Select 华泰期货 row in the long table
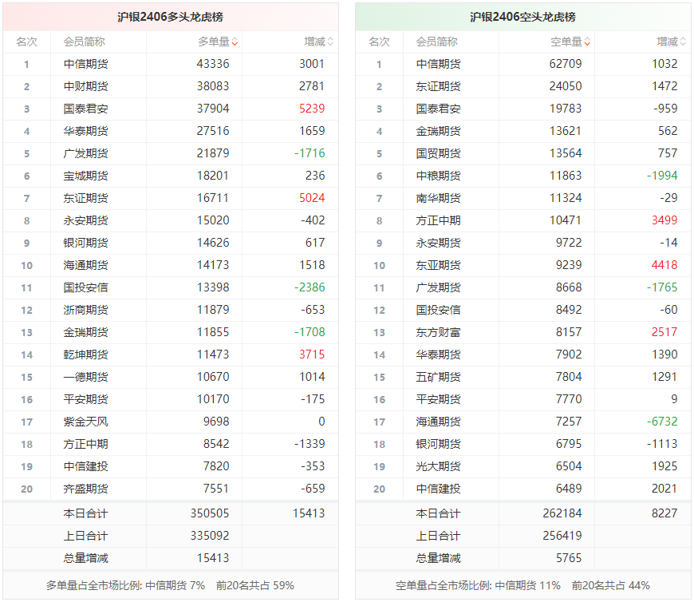 pyautogui.click(x=171, y=131)
